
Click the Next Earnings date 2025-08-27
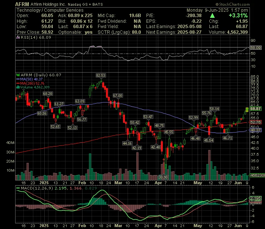(189, 32)
